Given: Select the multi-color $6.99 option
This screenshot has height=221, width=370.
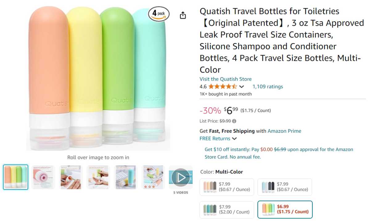Looking at the screenshot, I should click(285, 209).
